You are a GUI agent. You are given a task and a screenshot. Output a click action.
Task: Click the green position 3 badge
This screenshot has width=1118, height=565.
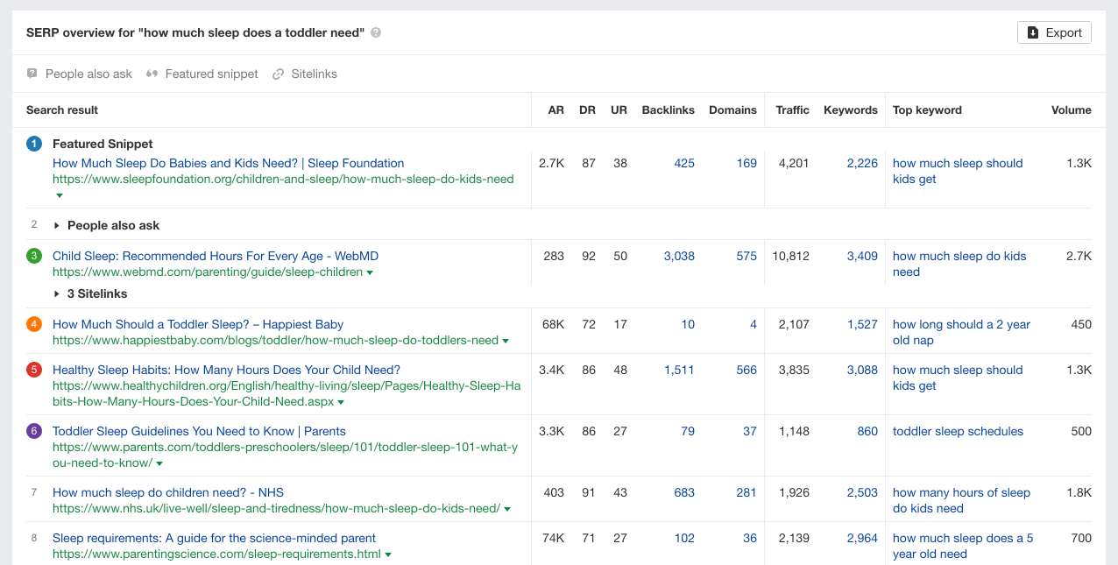(x=33, y=256)
